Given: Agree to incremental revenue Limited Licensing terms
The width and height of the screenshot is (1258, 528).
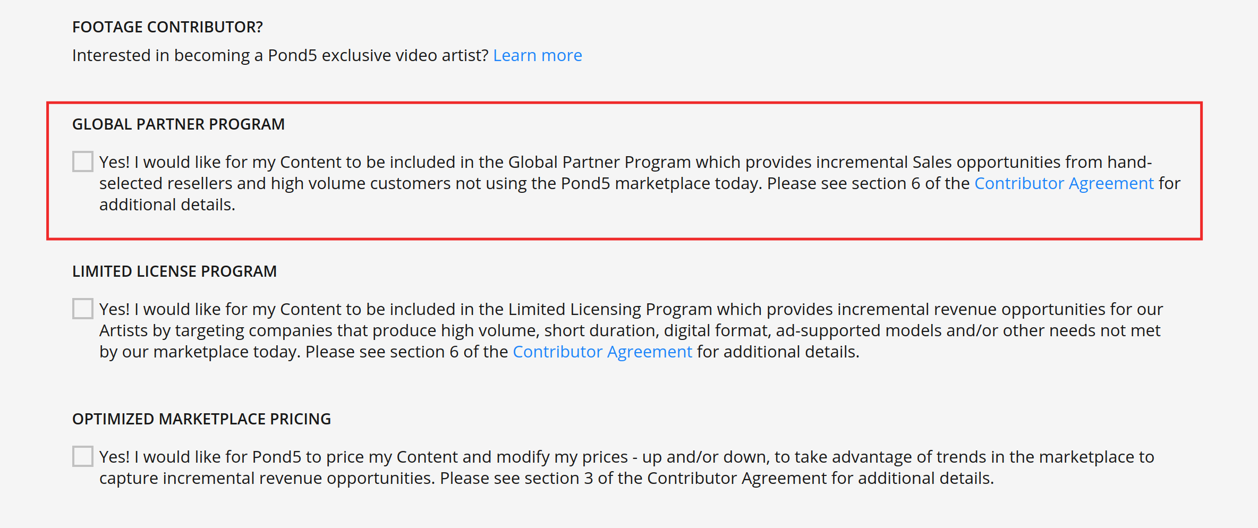Looking at the screenshot, I should (x=82, y=308).
